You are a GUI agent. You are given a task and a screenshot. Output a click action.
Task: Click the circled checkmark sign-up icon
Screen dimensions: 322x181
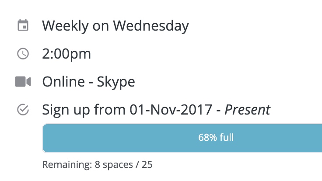coord(23,110)
